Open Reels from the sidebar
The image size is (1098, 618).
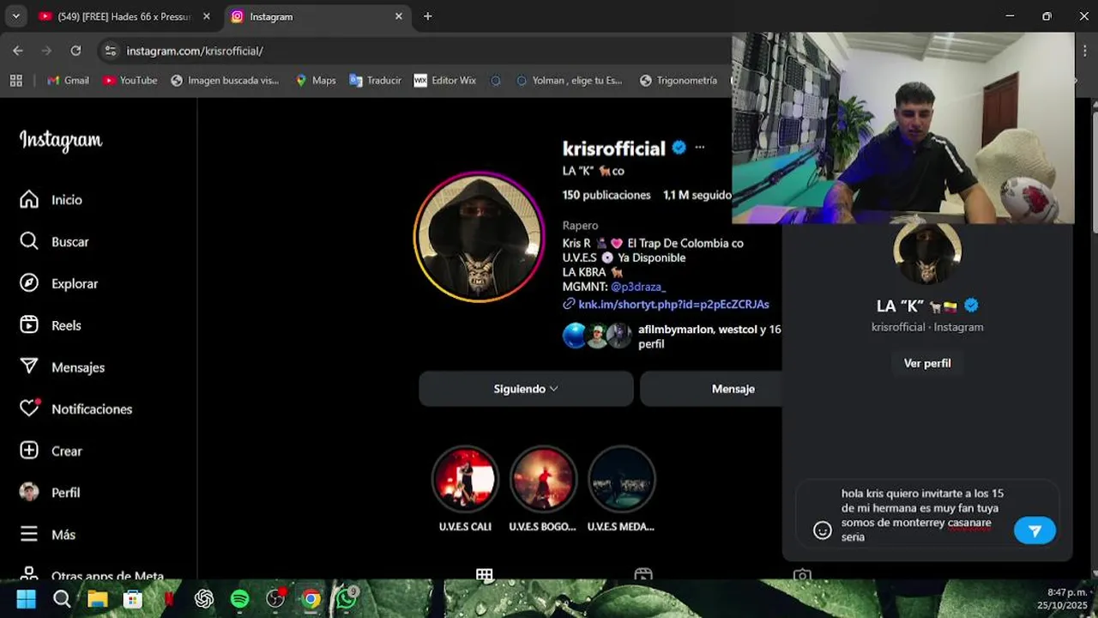[51, 325]
